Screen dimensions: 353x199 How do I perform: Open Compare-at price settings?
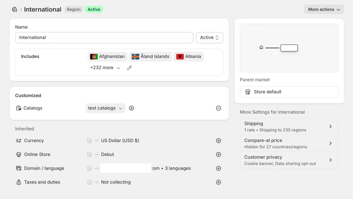(289, 143)
